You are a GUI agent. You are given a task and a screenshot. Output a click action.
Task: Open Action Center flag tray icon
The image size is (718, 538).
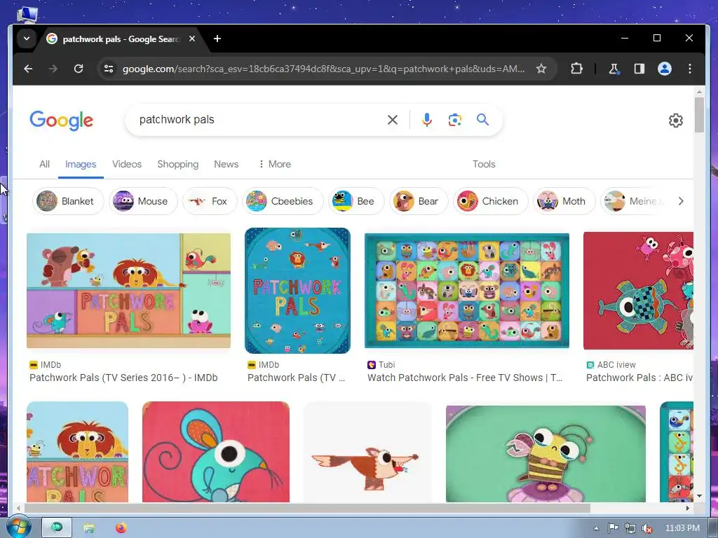click(x=613, y=528)
